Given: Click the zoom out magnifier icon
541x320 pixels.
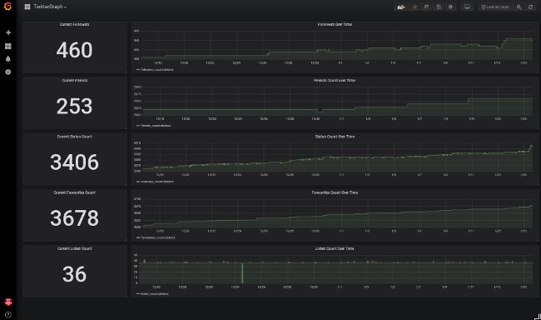Looking at the screenshot, I should click(519, 7).
